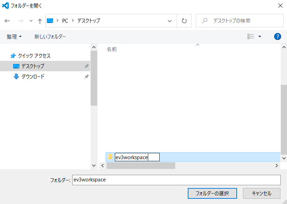Close the フォルダーを開く dialog

[280, 6]
